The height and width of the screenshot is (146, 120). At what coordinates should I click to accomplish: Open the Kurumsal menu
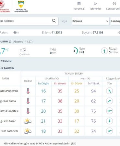click(x=79, y=6)
